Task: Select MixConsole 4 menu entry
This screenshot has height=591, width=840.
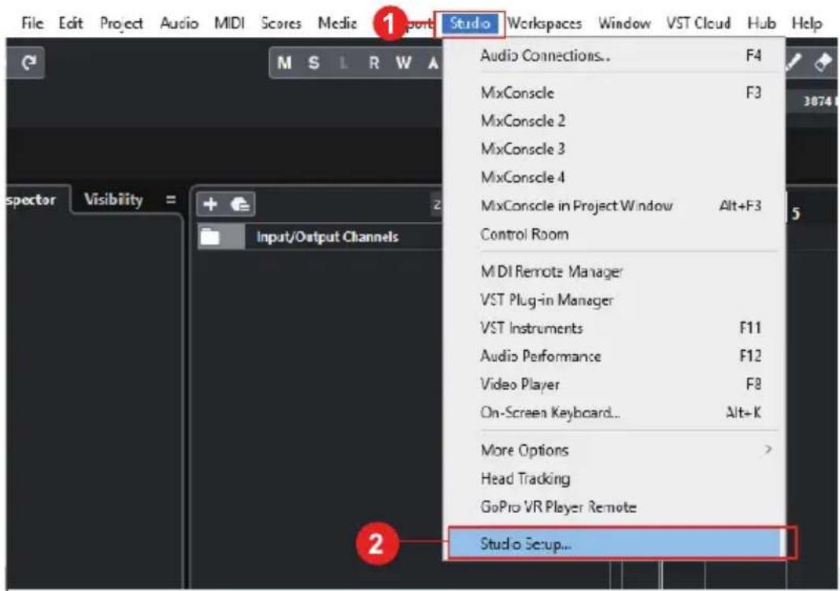Action: point(615,177)
